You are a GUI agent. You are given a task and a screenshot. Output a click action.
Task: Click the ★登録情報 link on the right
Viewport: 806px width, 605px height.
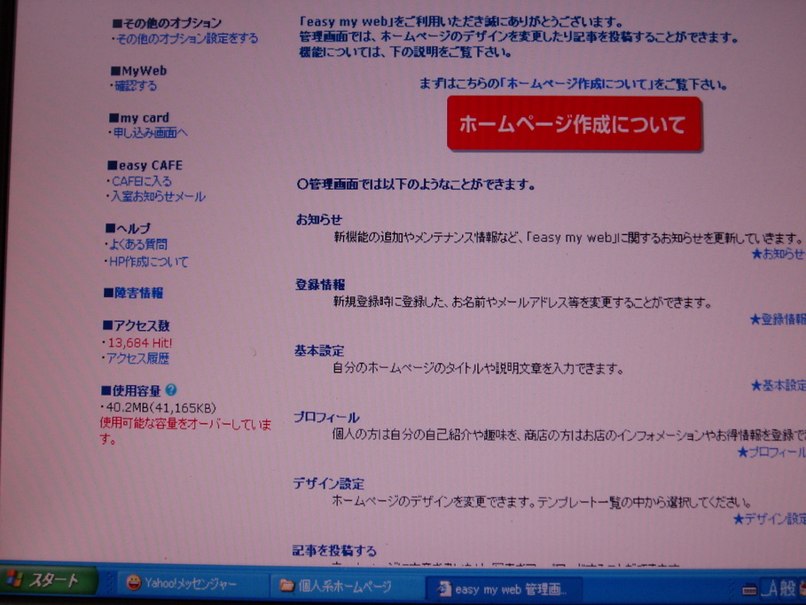click(778, 319)
